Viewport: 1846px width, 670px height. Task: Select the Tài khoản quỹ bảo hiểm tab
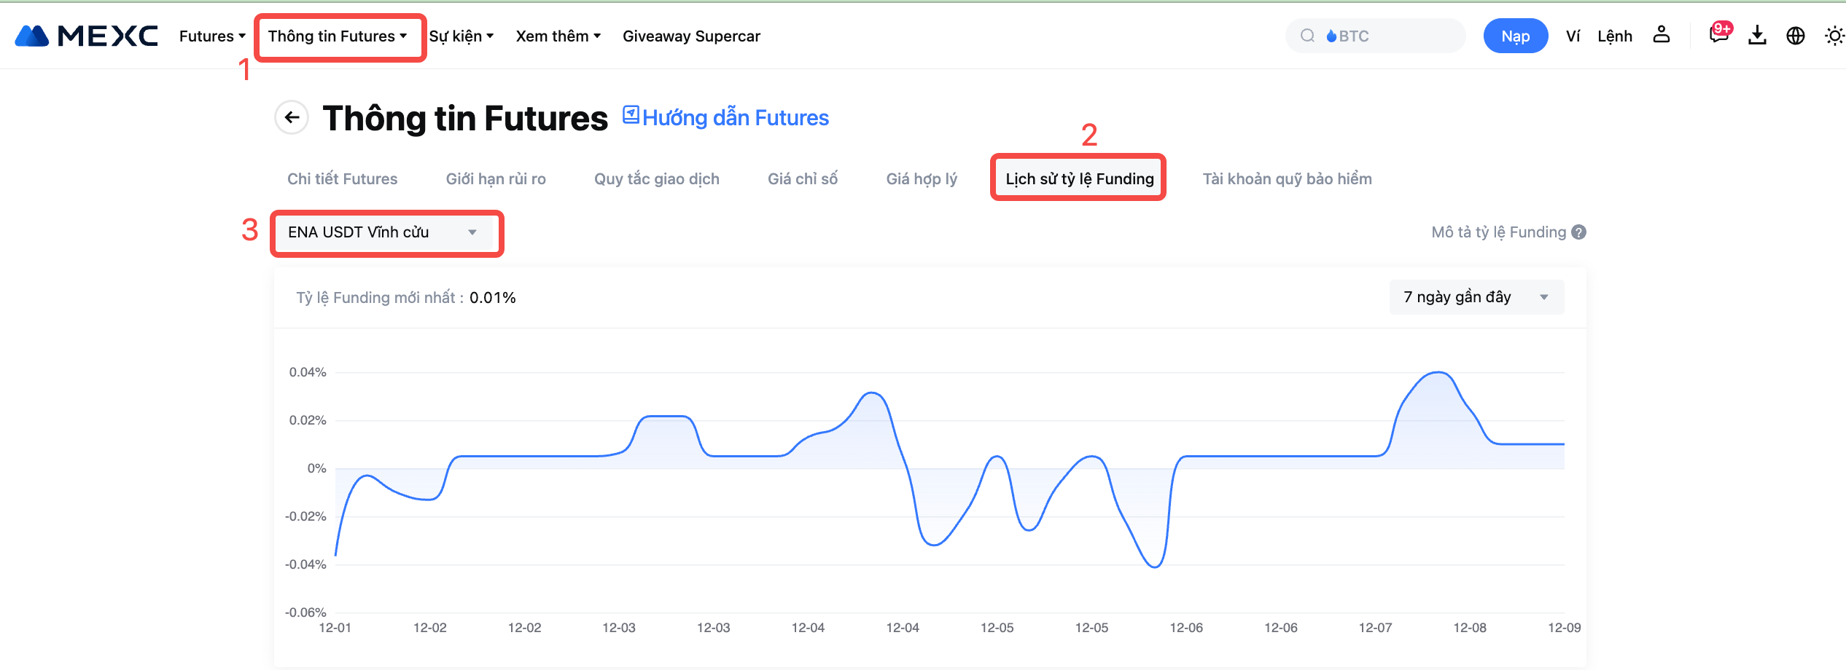[x=1287, y=179]
